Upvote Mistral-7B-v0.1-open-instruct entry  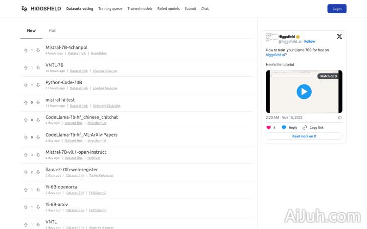coord(26,155)
